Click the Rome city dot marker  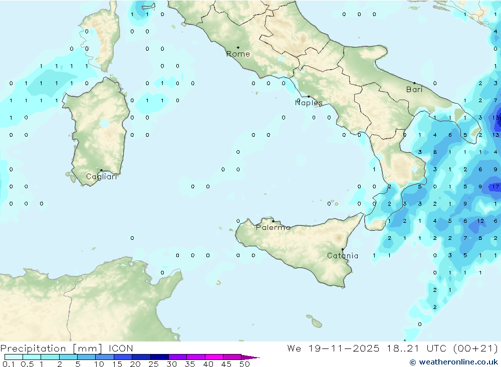[238, 47]
